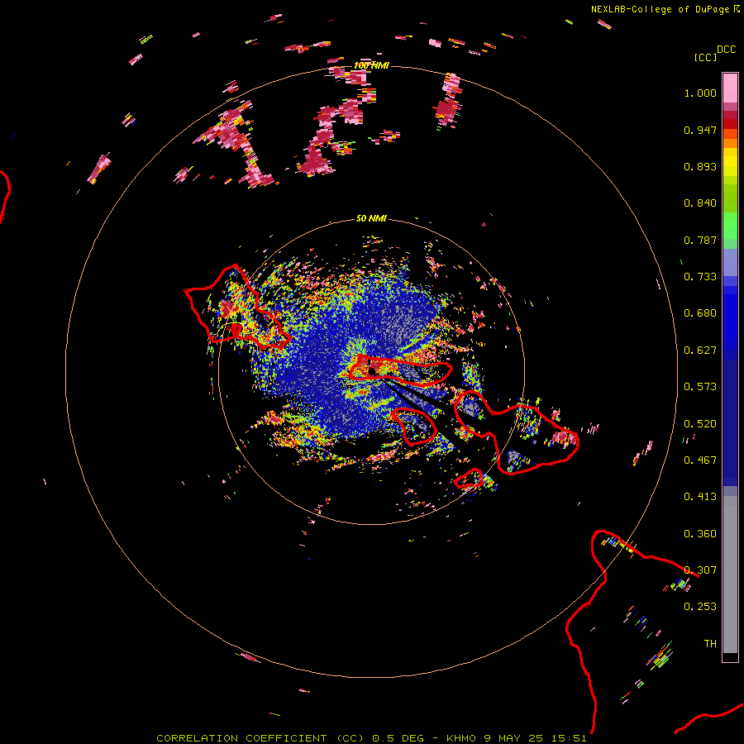Click the 0.840 scale value
The width and height of the screenshot is (744, 744).
pyautogui.click(x=700, y=203)
